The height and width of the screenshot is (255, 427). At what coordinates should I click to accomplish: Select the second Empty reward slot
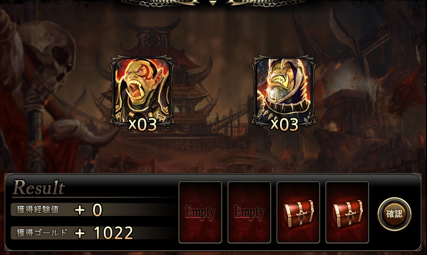point(249,212)
